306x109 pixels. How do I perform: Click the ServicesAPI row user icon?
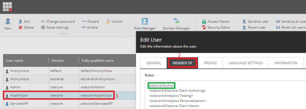7,104
